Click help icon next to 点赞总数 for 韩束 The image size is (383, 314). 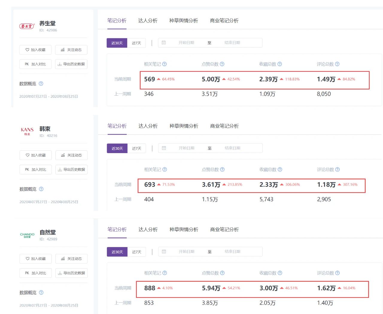pyautogui.click(x=222, y=170)
